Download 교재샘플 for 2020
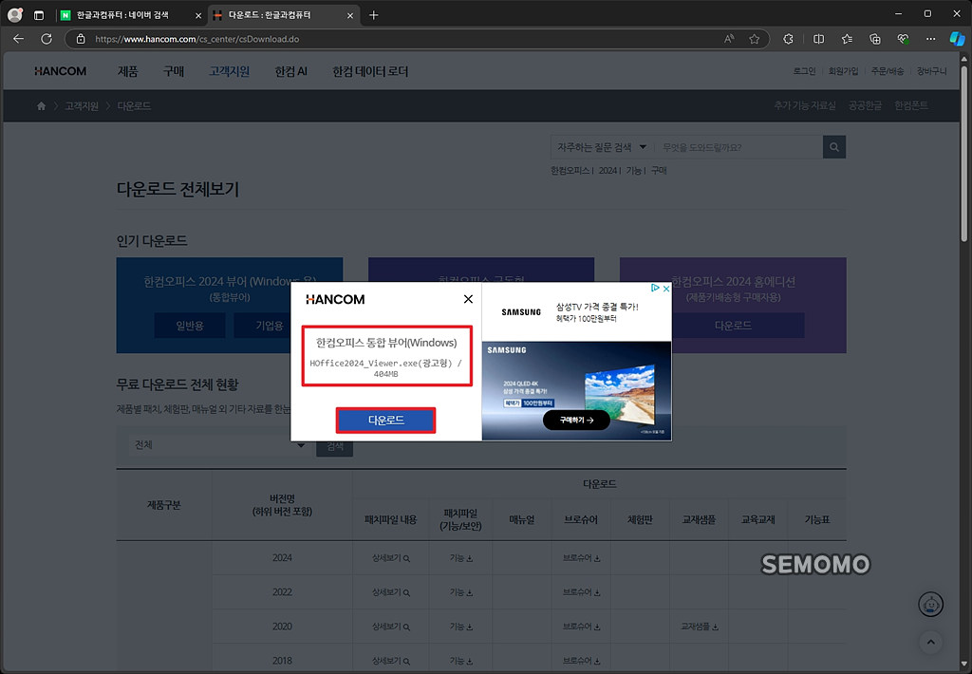Viewport: 972px width, 674px height. pyautogui.click(x=700, y=627)
